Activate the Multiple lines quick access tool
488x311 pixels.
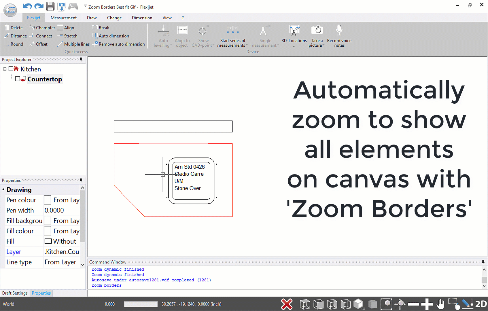(x=73, y=44)
